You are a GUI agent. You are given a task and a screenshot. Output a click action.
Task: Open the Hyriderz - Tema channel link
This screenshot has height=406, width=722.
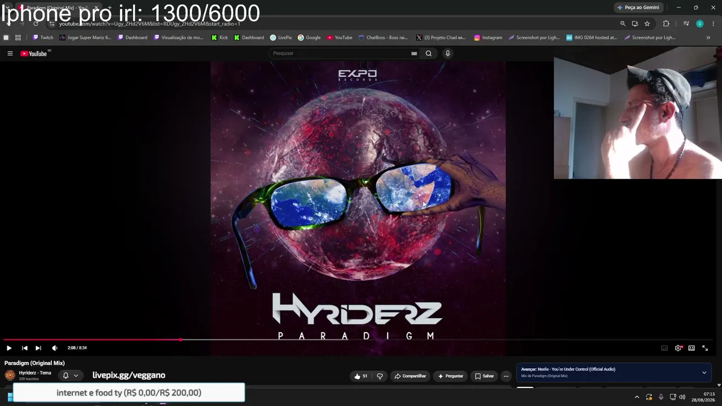click(x=35, y=373)
